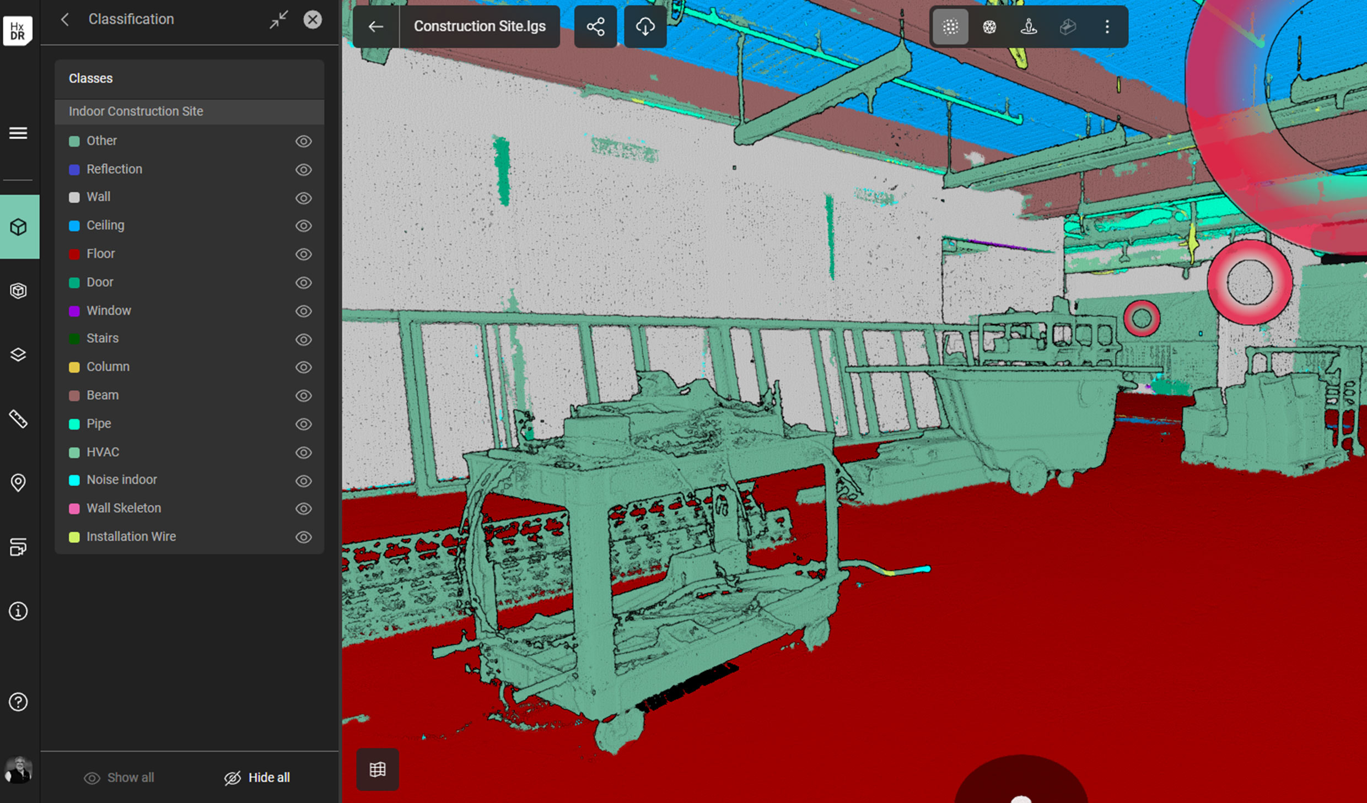Open the wireframe cube sidebar icon
This screenshot has width=1367, height=803.
[x=18, y=290]
